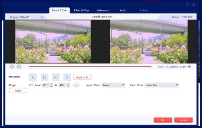
Task: Rotate video left 90 degrees
Action: 33,77
